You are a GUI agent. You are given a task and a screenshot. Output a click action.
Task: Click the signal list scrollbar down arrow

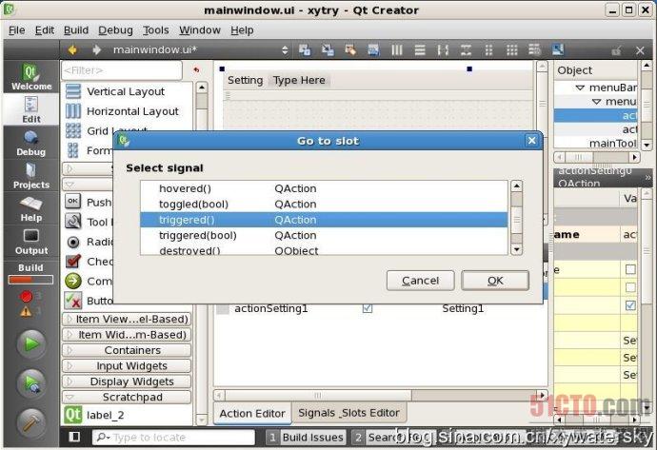(517, 250)
